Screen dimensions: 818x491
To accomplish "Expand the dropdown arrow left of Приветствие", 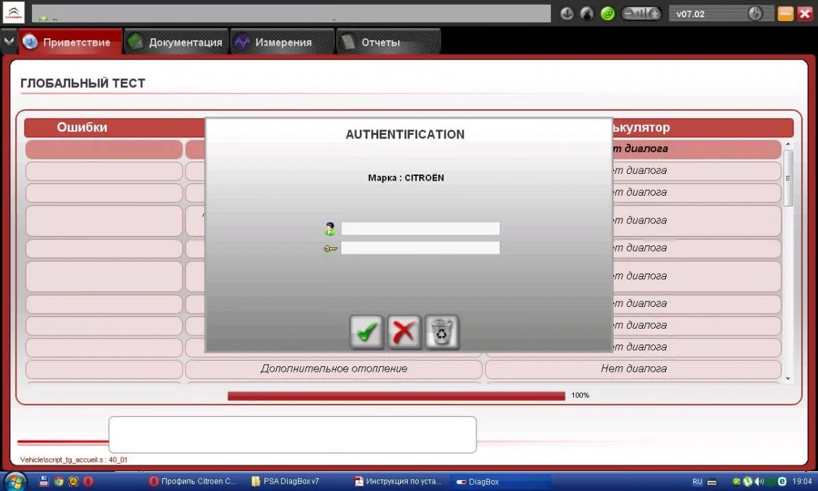I will point(9,42).
